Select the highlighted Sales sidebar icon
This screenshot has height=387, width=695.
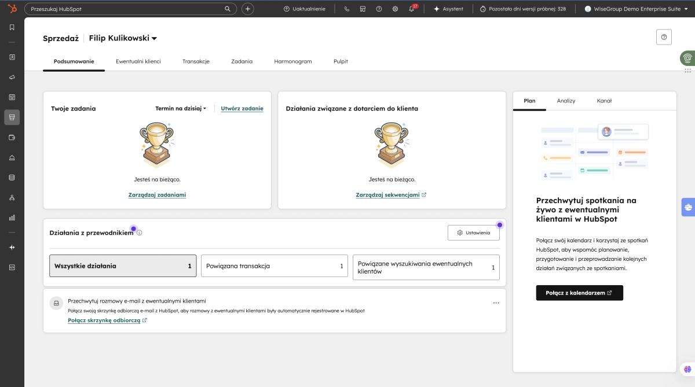click(x=12, y=117)
